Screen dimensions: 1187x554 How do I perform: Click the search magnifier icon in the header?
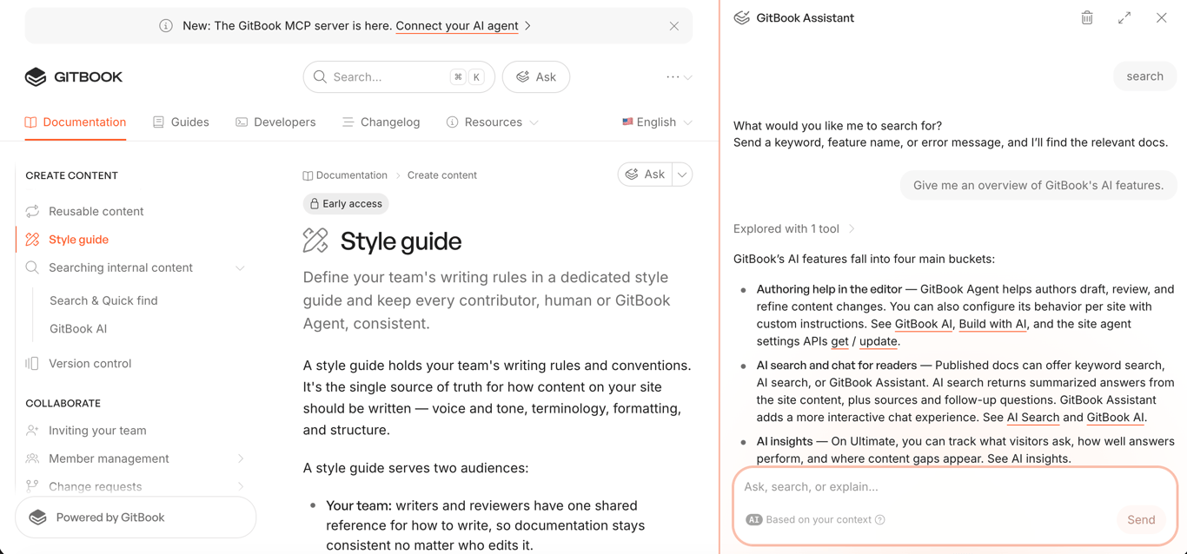(320, 76)
